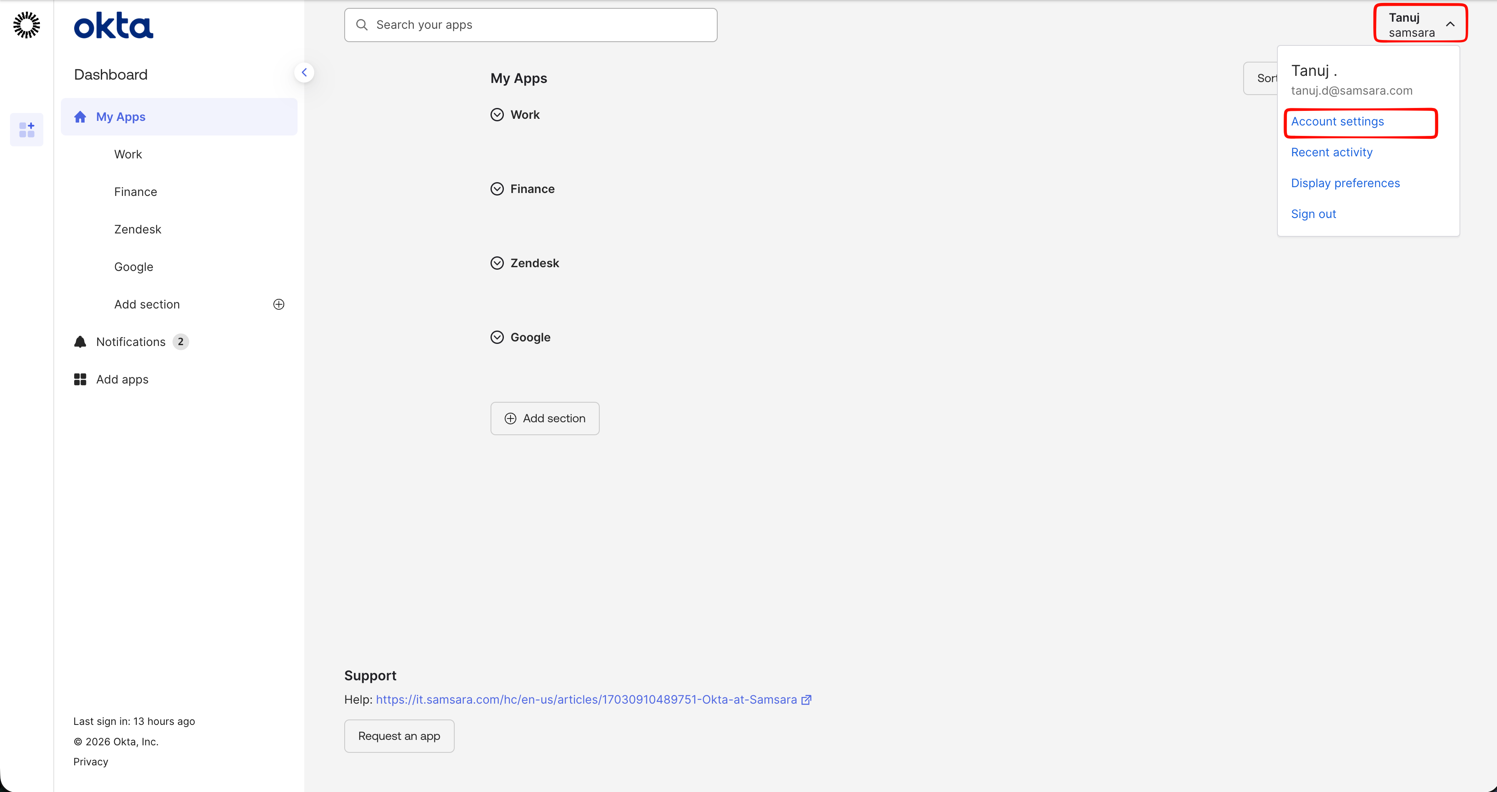Open Notifications in the sidebar
Image resolution: width=1497 pixels, height=792 pixels.
(x=131, y=342)
